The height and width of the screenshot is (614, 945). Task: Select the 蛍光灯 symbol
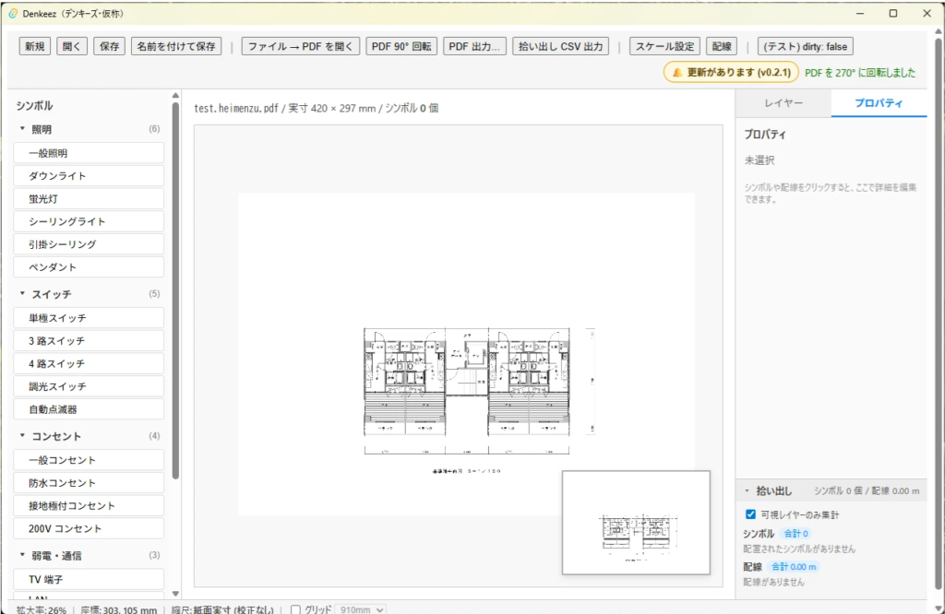(x=89, y=198)
